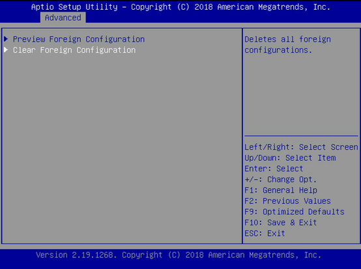
Task: Select the Advanced tab
Action: click(63, 18)
